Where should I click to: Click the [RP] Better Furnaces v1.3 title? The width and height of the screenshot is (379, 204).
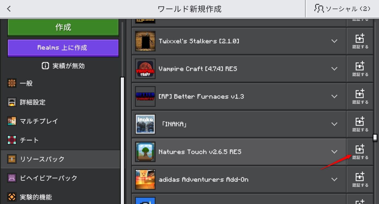[201, 96]
